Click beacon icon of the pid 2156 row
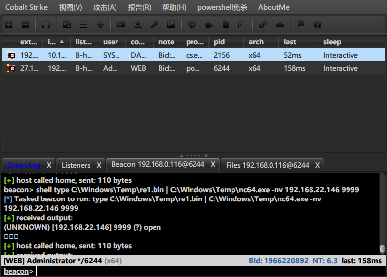387x277 pixels. pos(11,55)
